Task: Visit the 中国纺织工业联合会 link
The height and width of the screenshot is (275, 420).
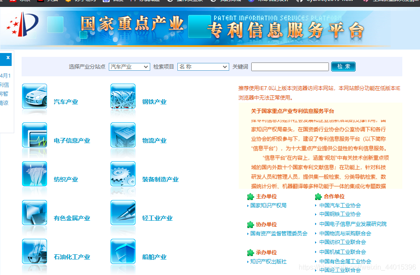Action: coord(343,242)
